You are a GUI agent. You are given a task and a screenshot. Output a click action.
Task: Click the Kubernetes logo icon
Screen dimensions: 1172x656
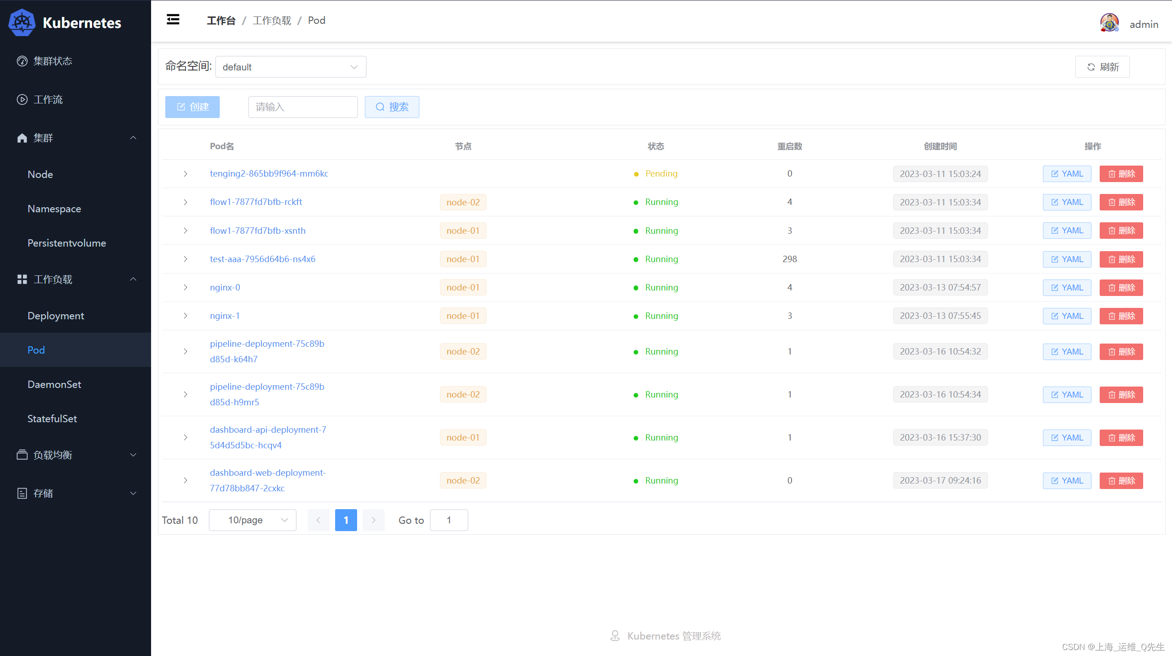22,23
